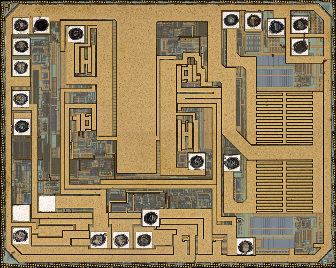Click the bond pad below center H-shaped structure
336x268 pixels.
[x=197, y=161]
